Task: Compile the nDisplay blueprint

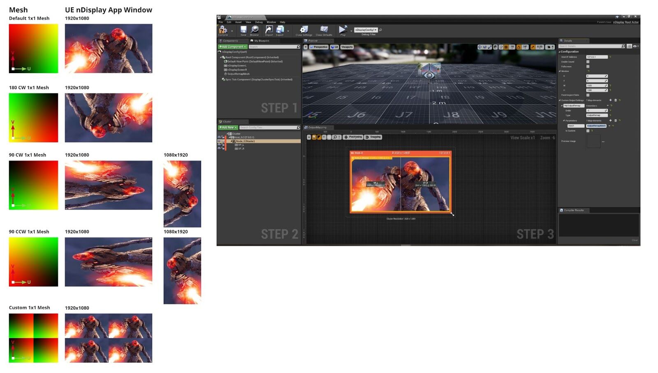Action: (223, 30)
